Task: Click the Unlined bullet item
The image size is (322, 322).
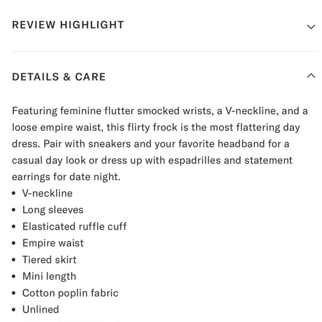Action: pyautogui.click(x=41, y=309)
